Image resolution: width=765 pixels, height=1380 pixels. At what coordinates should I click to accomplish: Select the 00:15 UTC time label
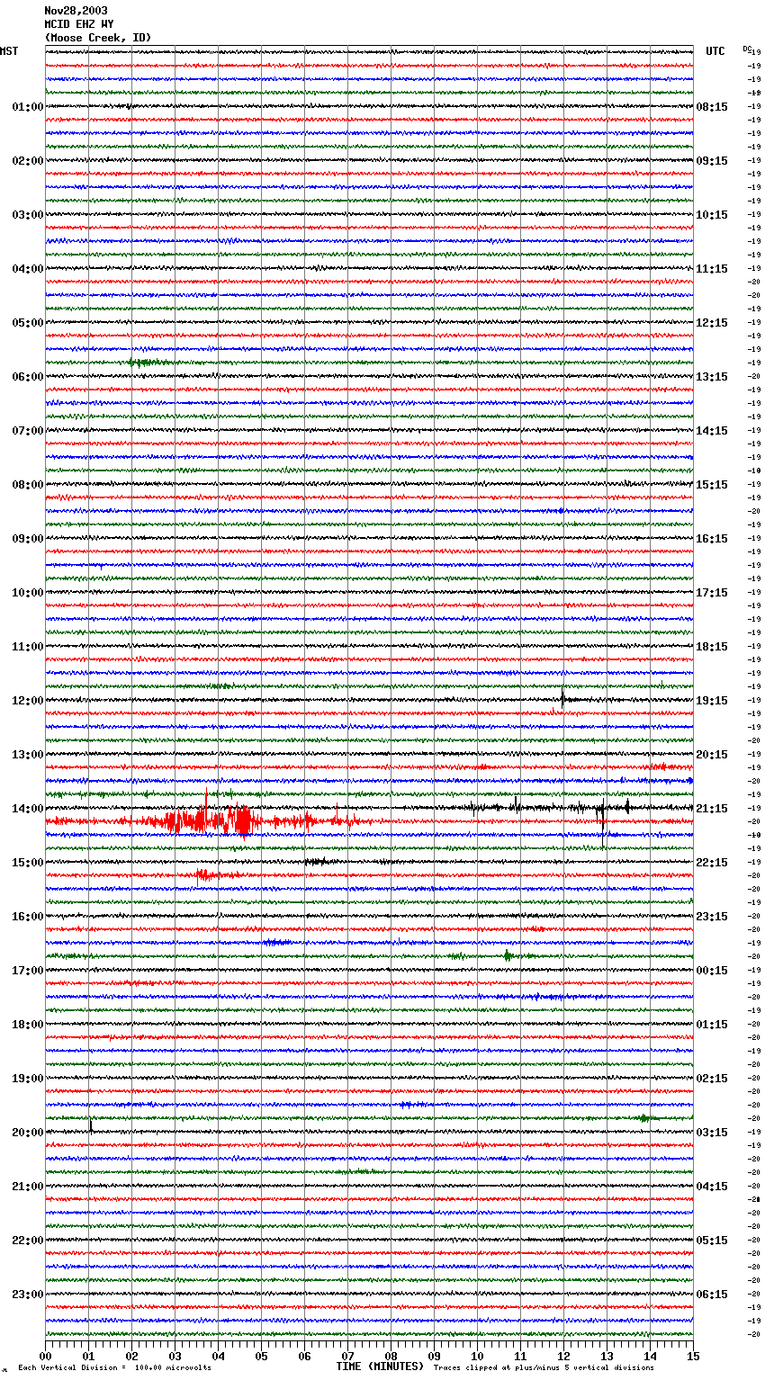pyautogui.click(x=712, y=971)
